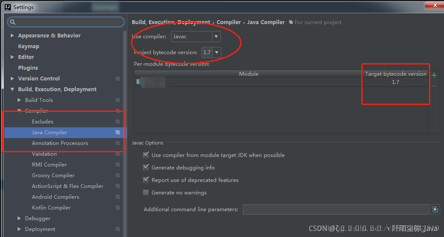Click the Module column header
The height and width of the screenshot is (237, 444).
[x=248, y=74]
